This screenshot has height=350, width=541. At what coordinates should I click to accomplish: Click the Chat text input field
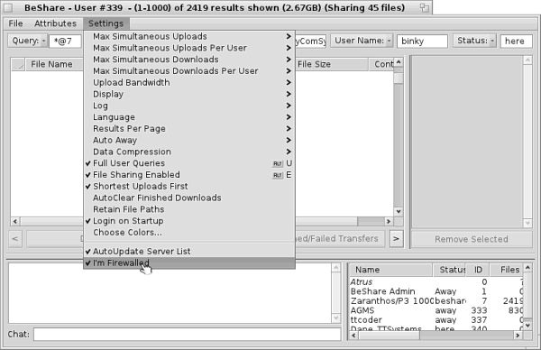[187, 335]
